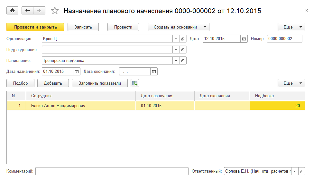Open the Ответственный item card
The width and height of the screenshot is (314, 180).
tap(301, 171)
